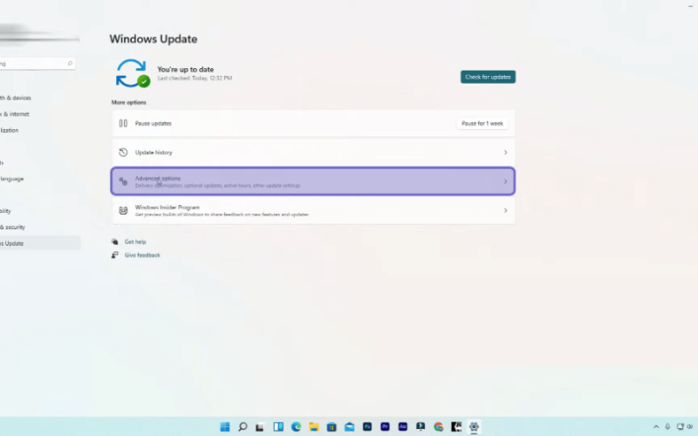698x436 pixels.
Task: Click the Pause updates label
Action: pyautogui.click(x=154, y=123)
